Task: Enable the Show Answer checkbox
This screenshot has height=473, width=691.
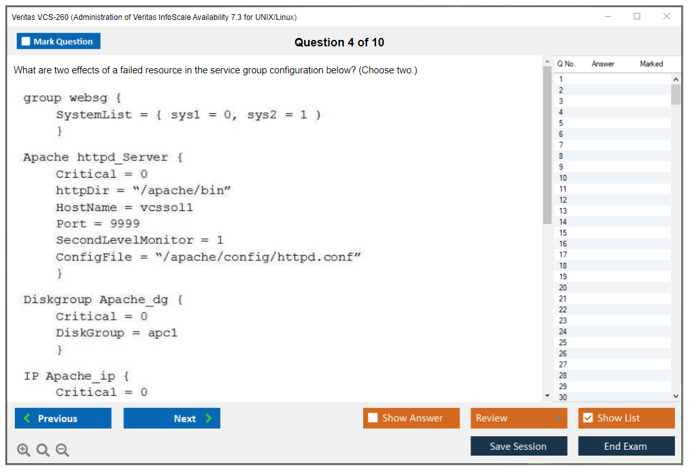Action: [x=373, y=418]
